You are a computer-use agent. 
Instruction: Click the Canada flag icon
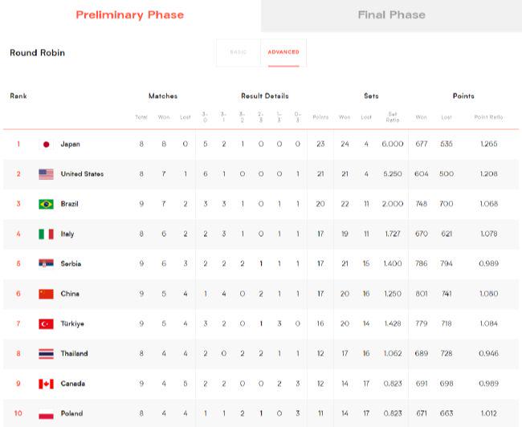(x=46, y=384)
